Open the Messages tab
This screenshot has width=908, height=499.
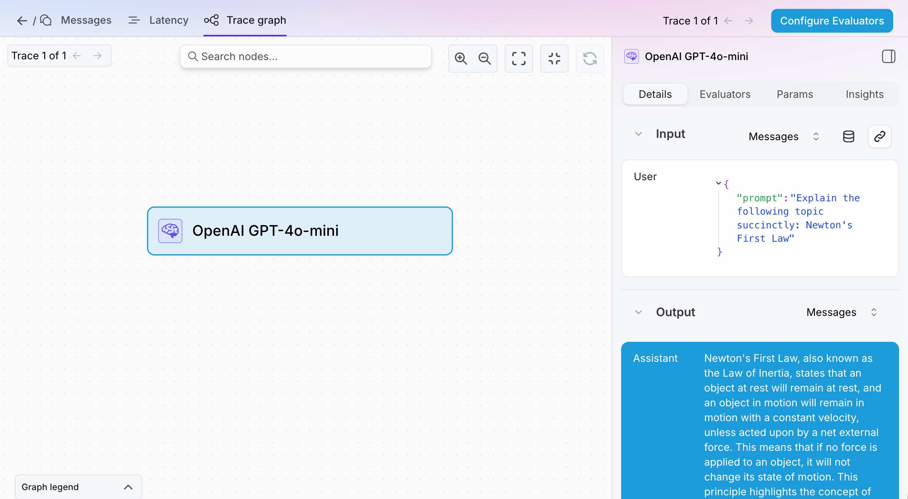86,20
